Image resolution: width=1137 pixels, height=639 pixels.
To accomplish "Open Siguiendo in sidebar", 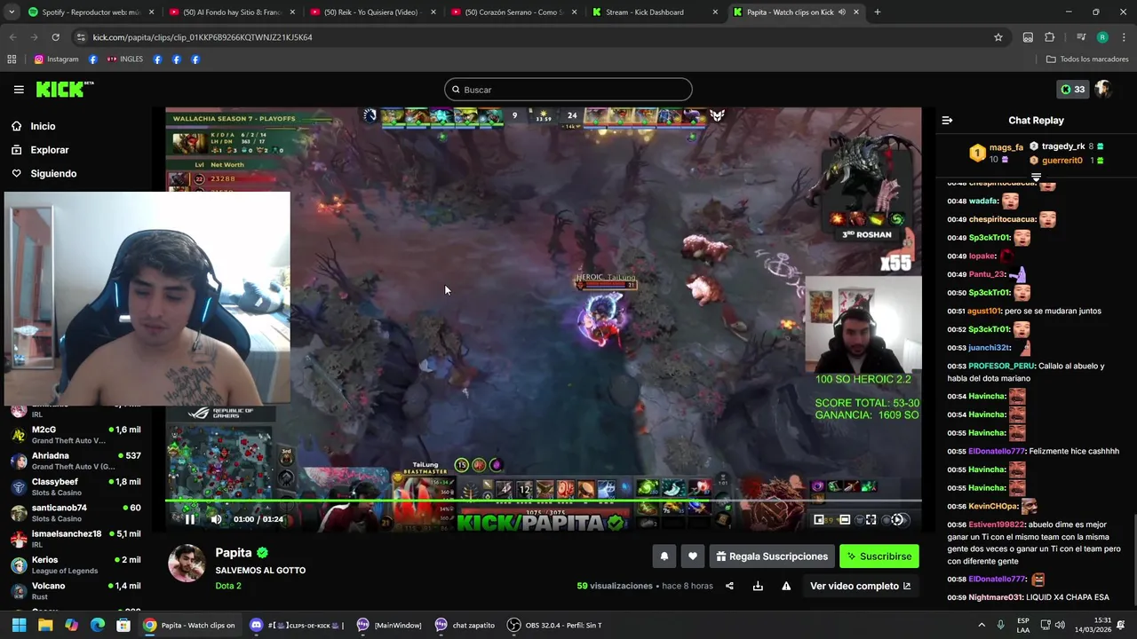I will tap(53, 174).
